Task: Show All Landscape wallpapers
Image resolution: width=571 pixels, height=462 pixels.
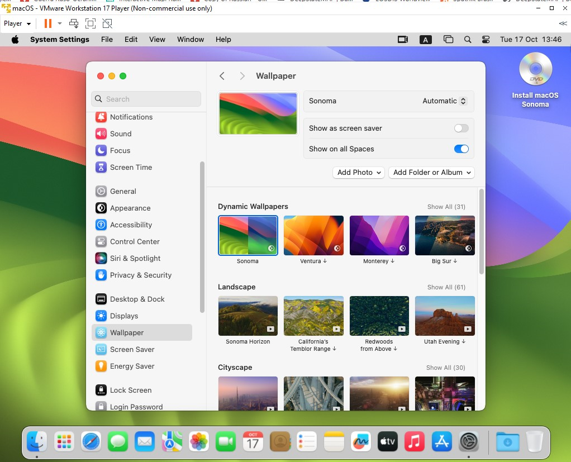Action: [446, 287]
